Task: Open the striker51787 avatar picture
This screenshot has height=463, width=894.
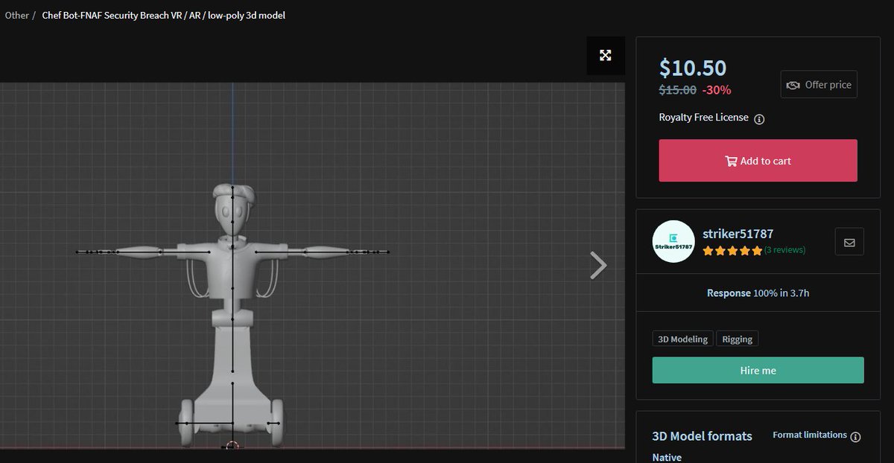Action: pos(673,241)
